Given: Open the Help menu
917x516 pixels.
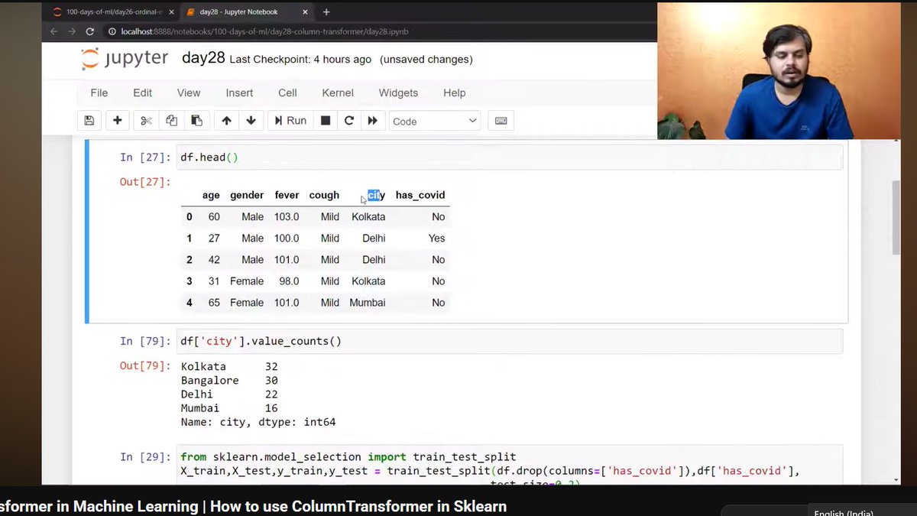Looking at the screenshot, I should (x=454, y=92).
